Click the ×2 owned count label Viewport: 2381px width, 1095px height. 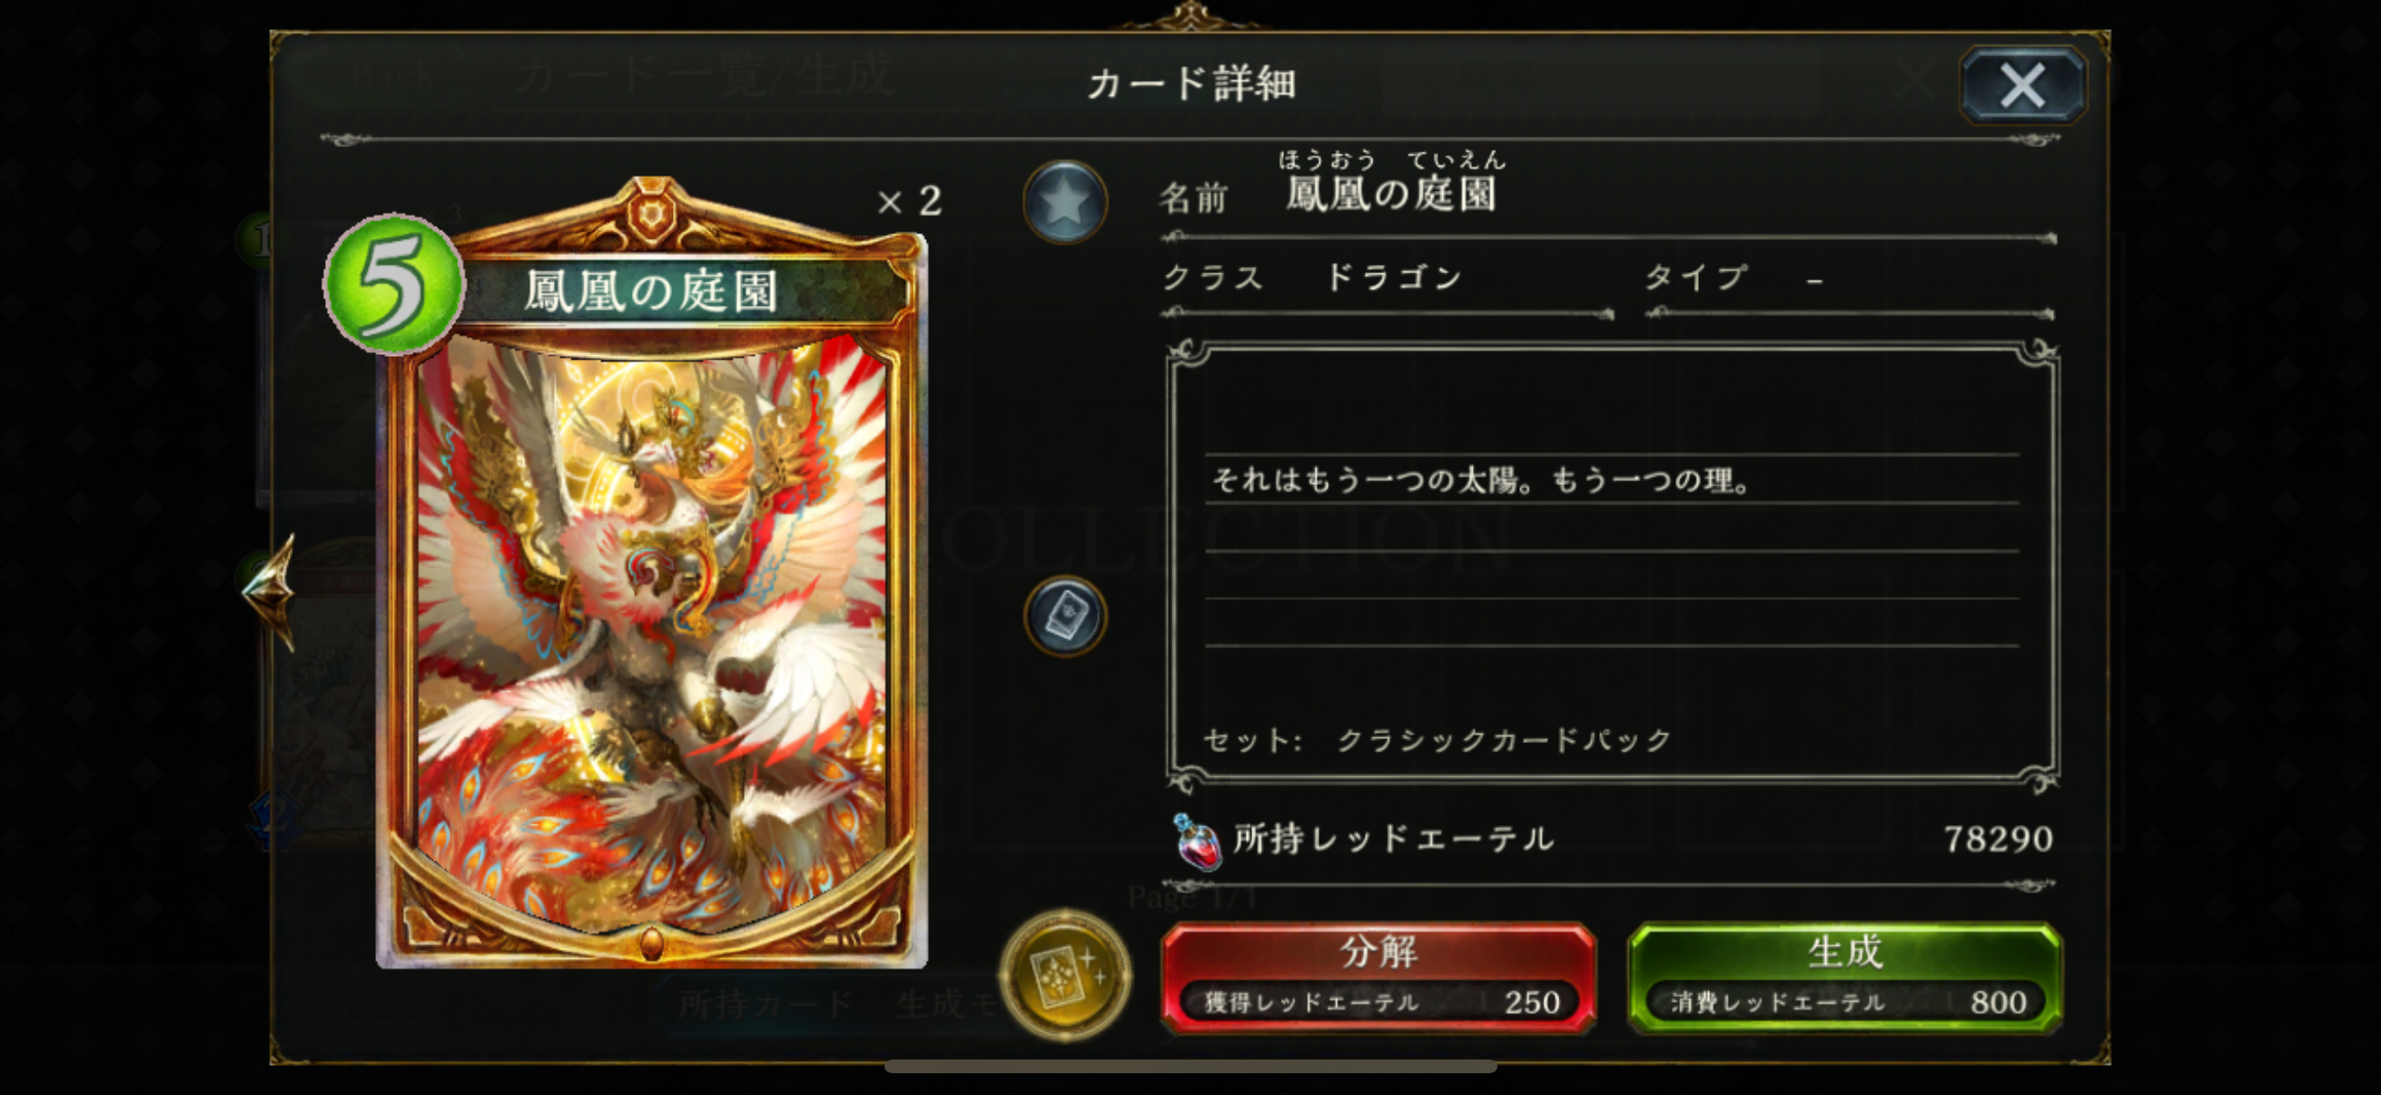(910, 201)
